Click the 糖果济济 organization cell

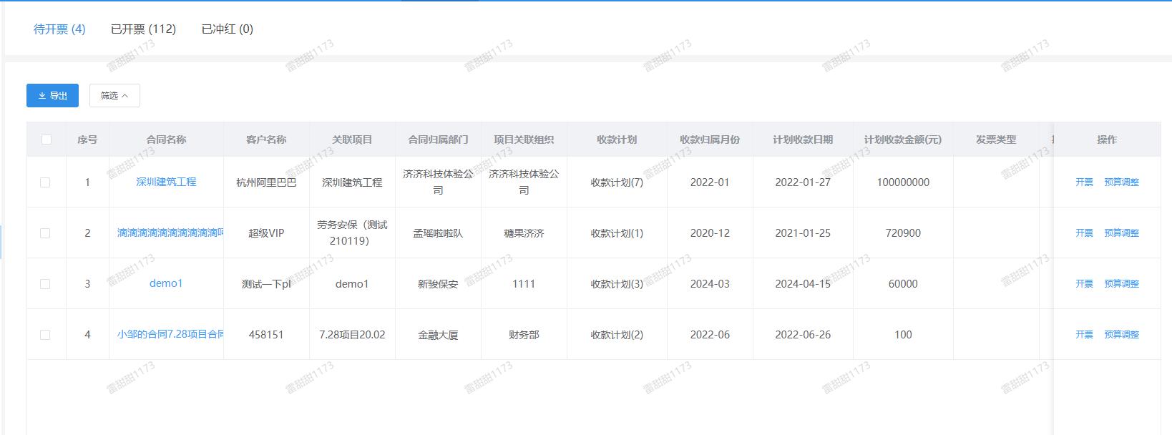pos(524,233)
